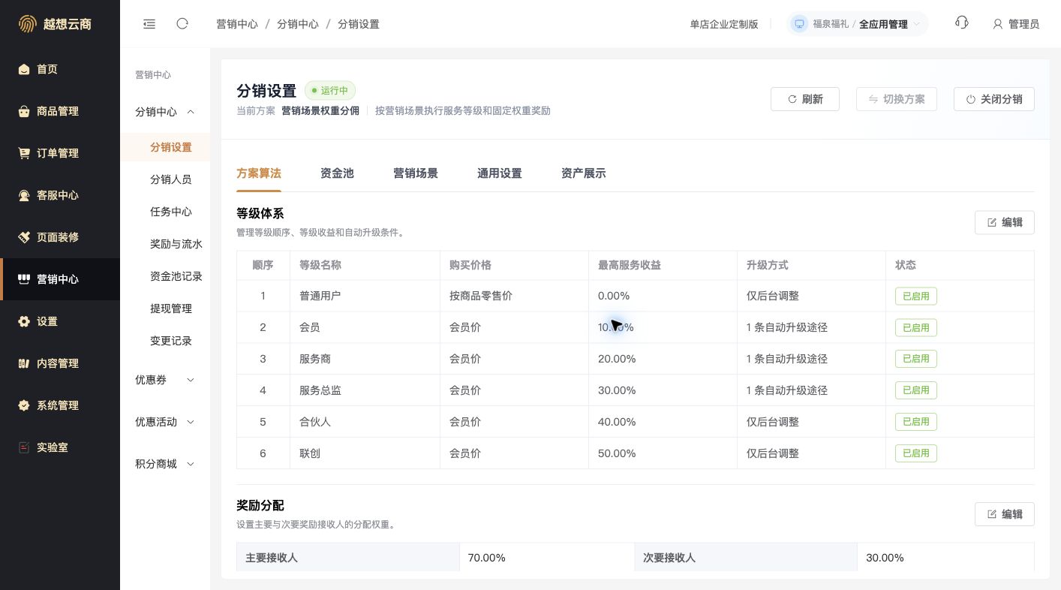Click the power icon in 关闭分销 button
Image resolution: width=1061 pixels, height=590 pixels.
click(971, 99)
